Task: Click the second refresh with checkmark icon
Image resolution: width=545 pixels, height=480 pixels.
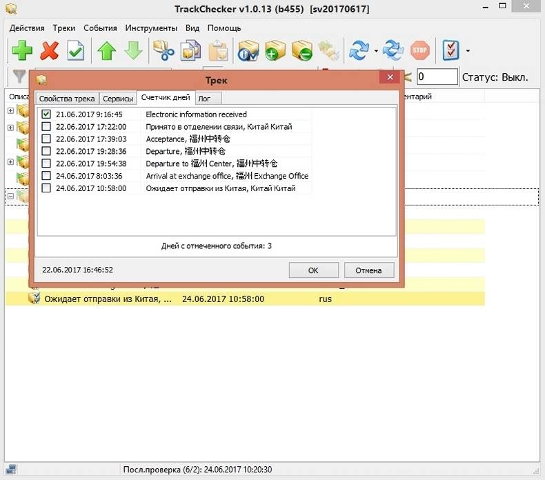Action: 393,51
